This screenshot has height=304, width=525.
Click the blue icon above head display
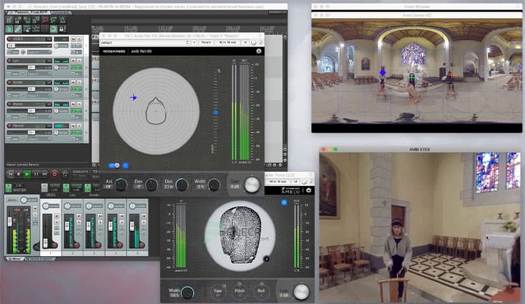point(284,202)
